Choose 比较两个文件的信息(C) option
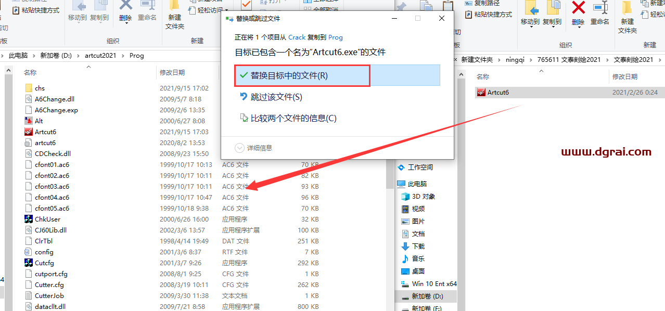 pos(288,118)
